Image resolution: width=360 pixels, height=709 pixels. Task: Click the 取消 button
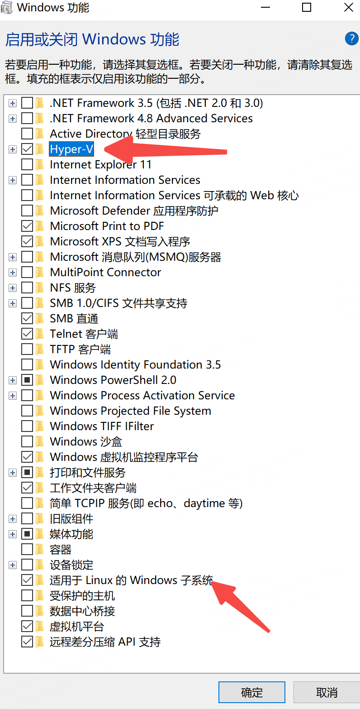click(x=327, y=692)
